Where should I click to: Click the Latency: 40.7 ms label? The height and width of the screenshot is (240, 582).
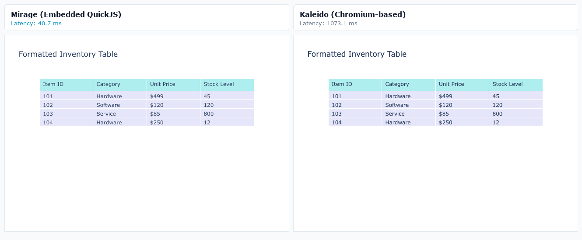[x=36, y=24]
